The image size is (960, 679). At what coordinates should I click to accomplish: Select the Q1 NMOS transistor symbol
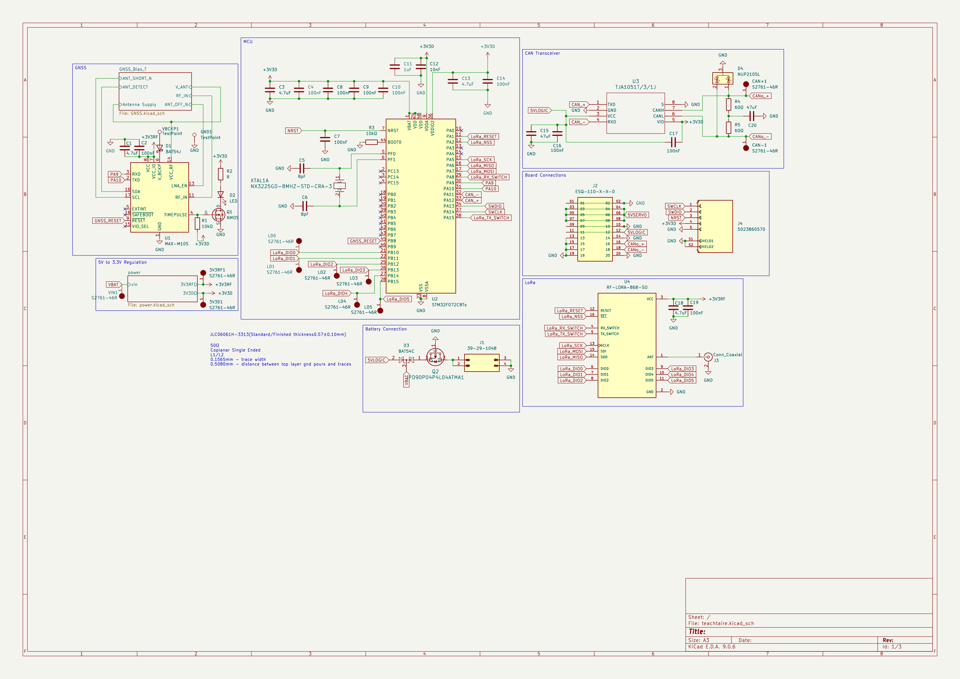click(x=218, y=215)
